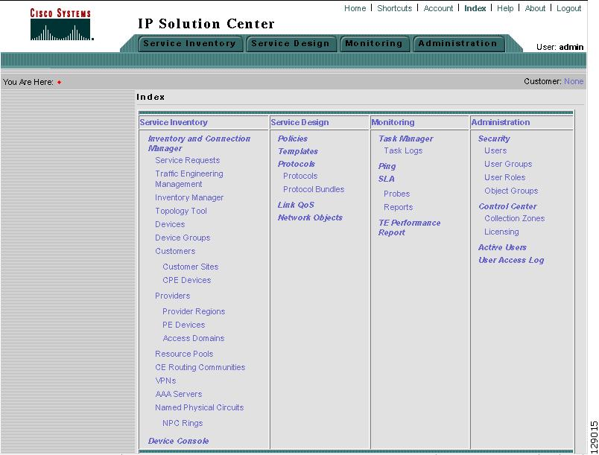599x455 pixels.
Task: Open the Licensing link
Action: (501, 232)
